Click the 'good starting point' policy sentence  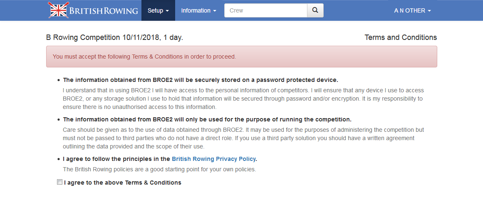[159, 169]
